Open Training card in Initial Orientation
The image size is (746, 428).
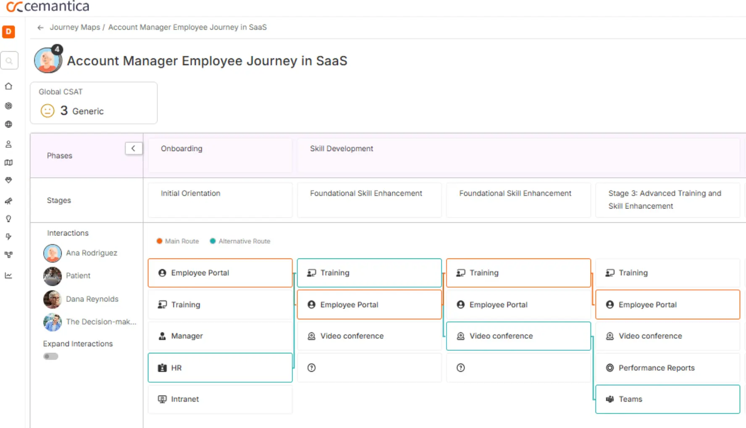(220, 305)
